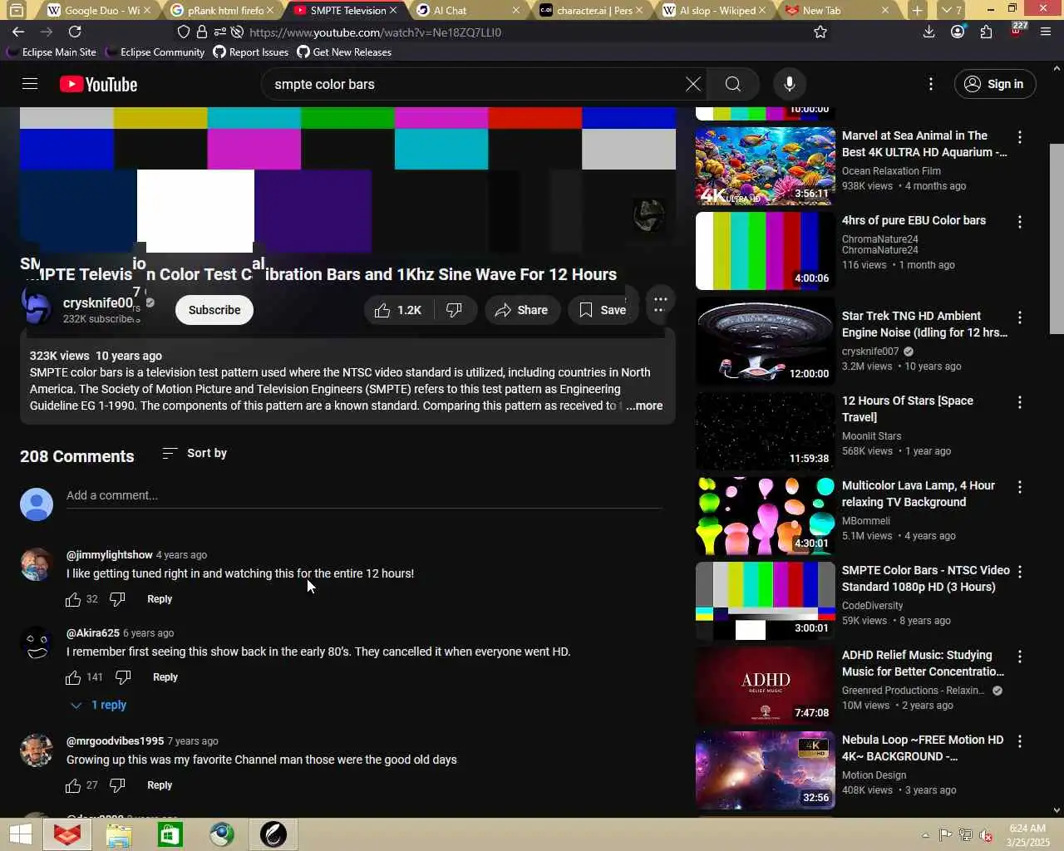Click the Sign in button
This screenshot has height=851, width=1064.
(994, 84)
